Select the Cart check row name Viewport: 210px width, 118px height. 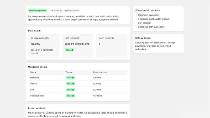pyautogui.click(x=32, y=90)
